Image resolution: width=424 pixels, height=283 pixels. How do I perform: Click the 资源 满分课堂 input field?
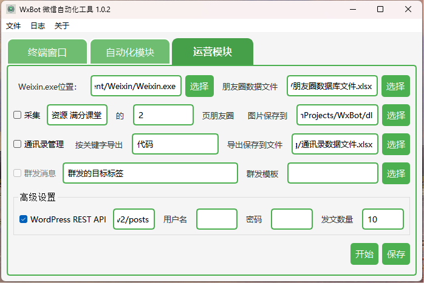click(77, 115)
